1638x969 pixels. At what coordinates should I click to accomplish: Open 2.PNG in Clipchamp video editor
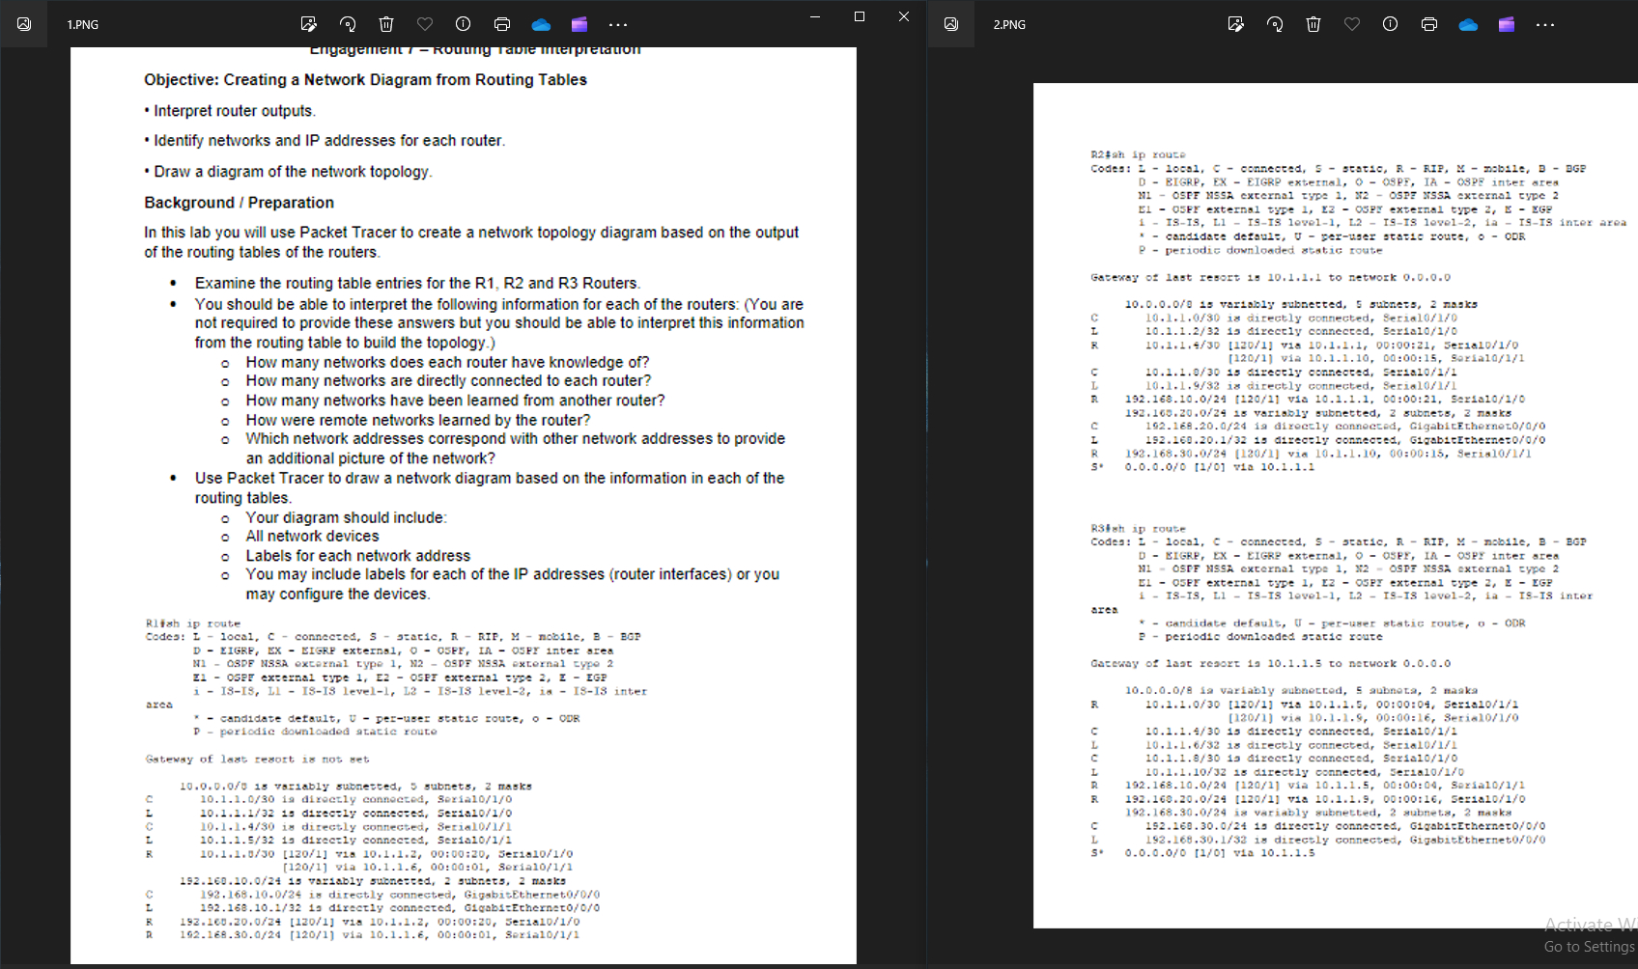point(1507,24)
